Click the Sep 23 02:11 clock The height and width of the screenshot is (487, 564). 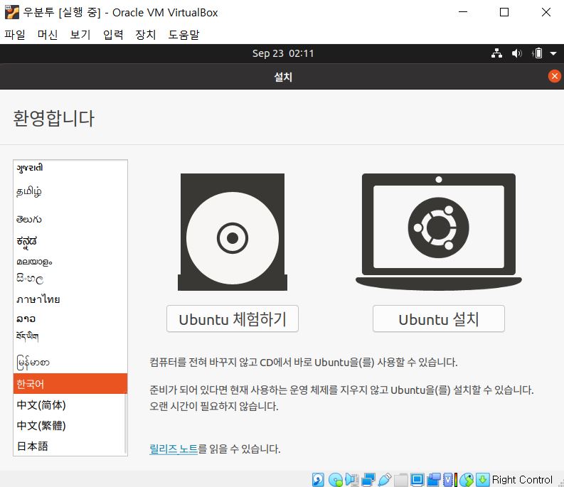click(x=283, y=53)
